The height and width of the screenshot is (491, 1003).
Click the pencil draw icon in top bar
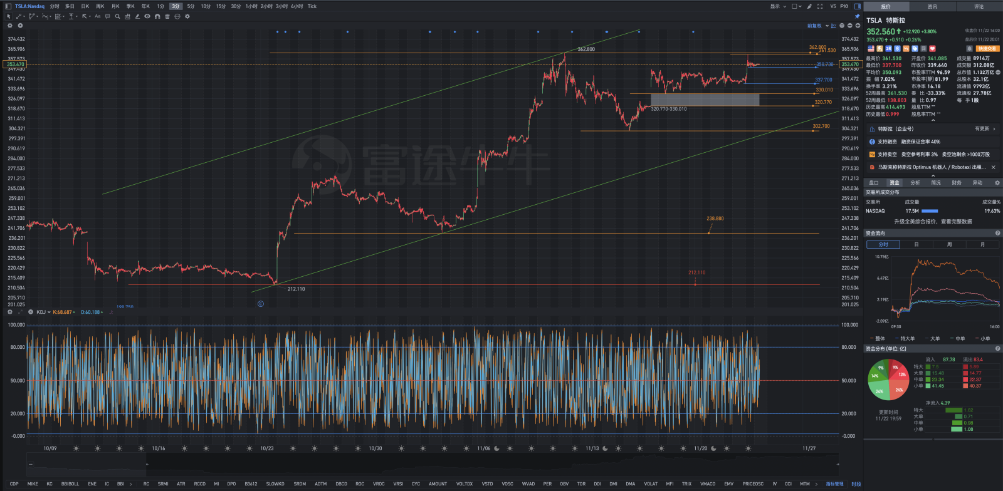point(809,6)
